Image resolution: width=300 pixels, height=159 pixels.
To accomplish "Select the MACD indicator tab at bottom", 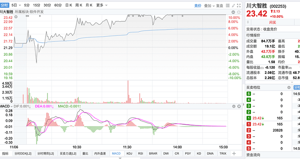I will [116, 153].
